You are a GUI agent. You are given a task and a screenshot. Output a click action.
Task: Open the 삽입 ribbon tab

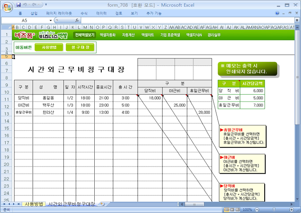click(34, 13)
